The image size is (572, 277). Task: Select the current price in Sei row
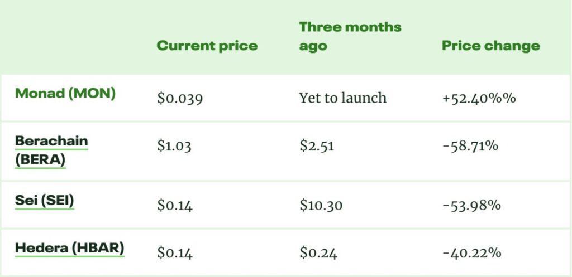pyautogui.click(x=175, y=206)
